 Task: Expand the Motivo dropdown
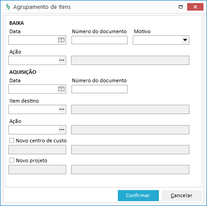coord(185,40)
